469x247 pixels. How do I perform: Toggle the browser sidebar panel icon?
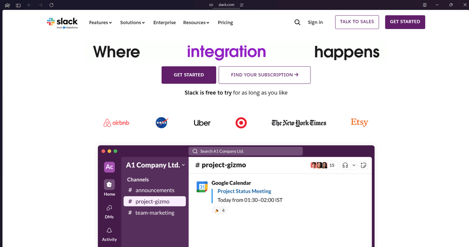point(18,5)
